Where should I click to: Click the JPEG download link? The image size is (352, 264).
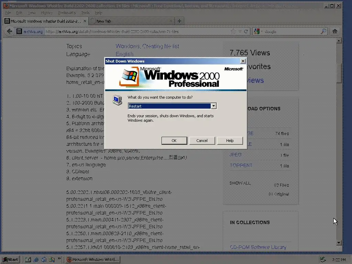click(x=236, y=155)
